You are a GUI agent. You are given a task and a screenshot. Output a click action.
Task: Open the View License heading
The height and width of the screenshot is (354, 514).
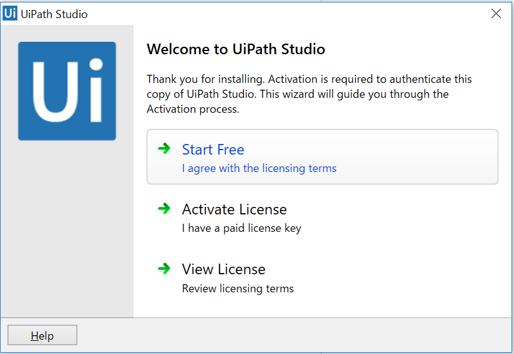pos(223,269)
